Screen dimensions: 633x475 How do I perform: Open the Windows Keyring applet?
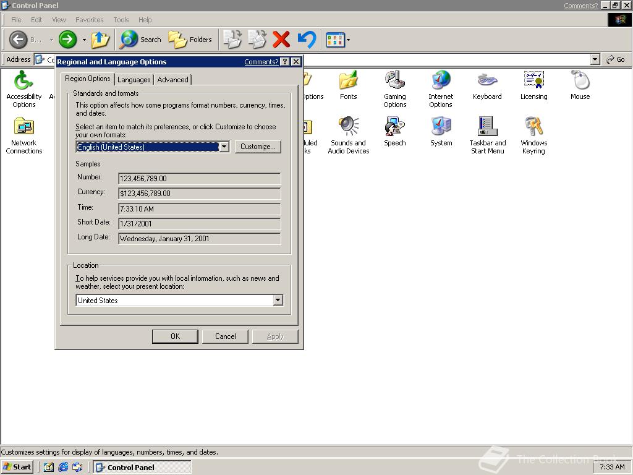[x=533, y=135]
